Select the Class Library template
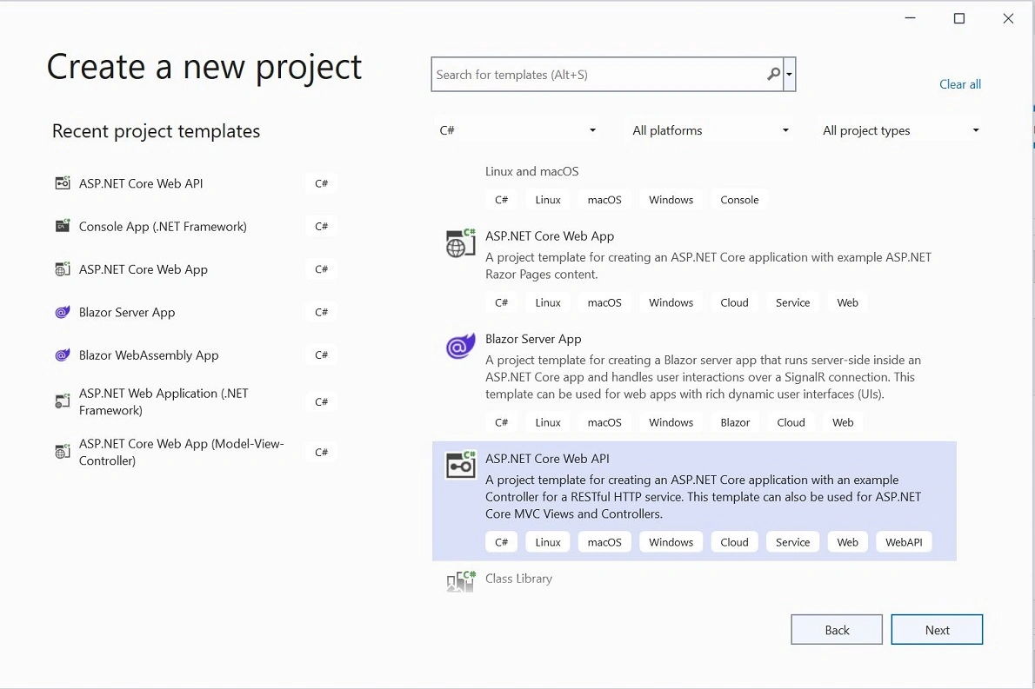This screenshot has height=689, width=1035. coord(694,579)
